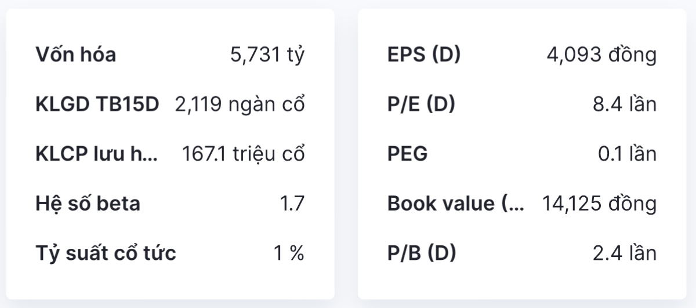Screen dimensions: 696x308
Task: Click the PEG label
Action: pos(407,154)
